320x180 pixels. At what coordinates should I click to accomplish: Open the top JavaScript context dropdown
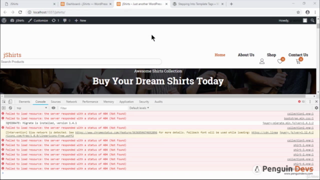(31, 108)
